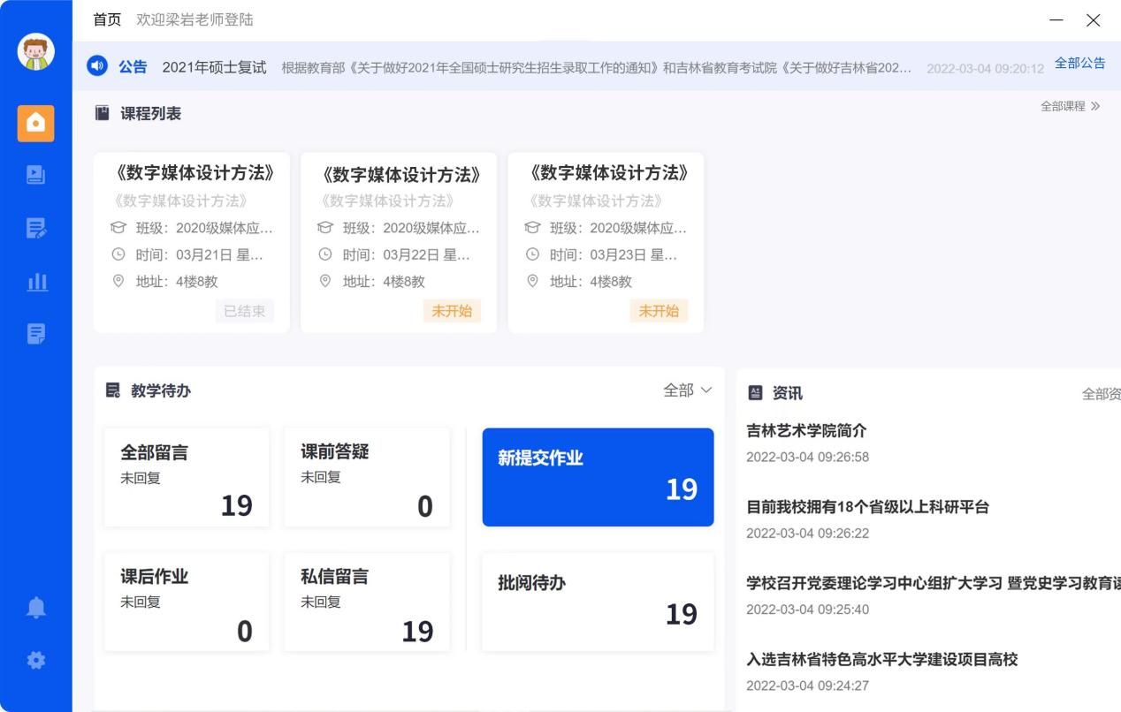Open the 全部留言 unreplied card
Image resolution: width=1121 pixels, height=712 pixels.
pyautogui.click(x=187, y=477)
